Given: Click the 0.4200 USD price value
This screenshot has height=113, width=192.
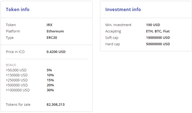Looking at the screenshot, I should coord(56,52).
